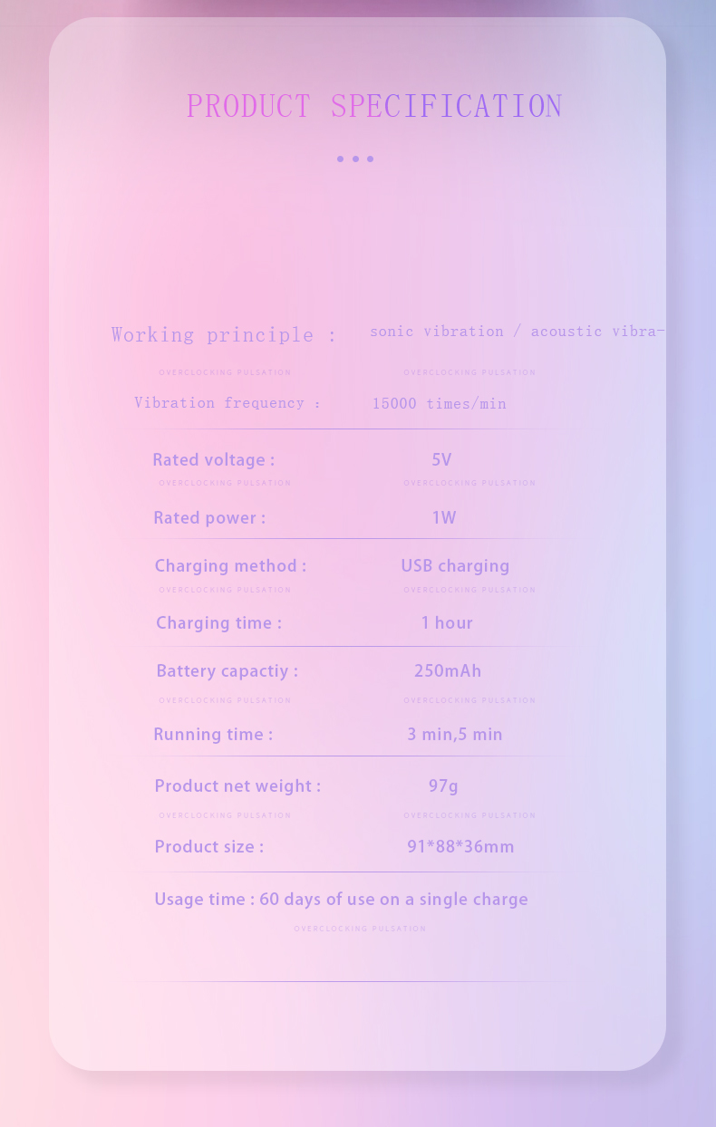
Task: Select the Battery capactiy label
Action: [x=227, y=671]
